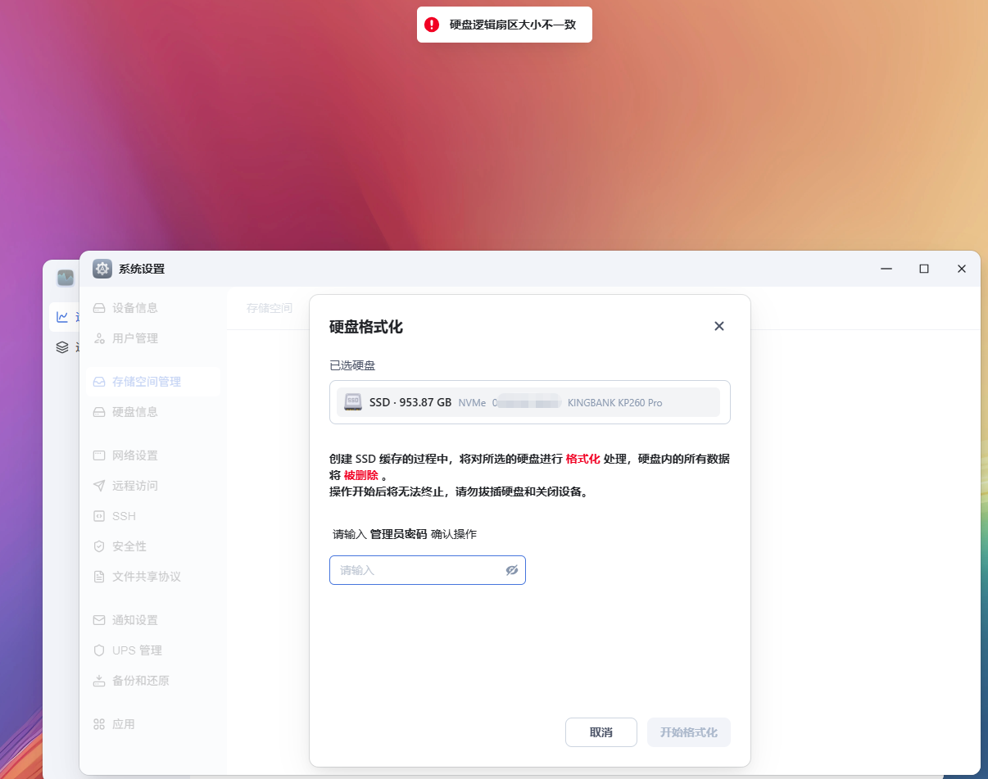The image size is (988, 779).
Task: Click the 开始格式化 button
Action: (x=689, y=732)
